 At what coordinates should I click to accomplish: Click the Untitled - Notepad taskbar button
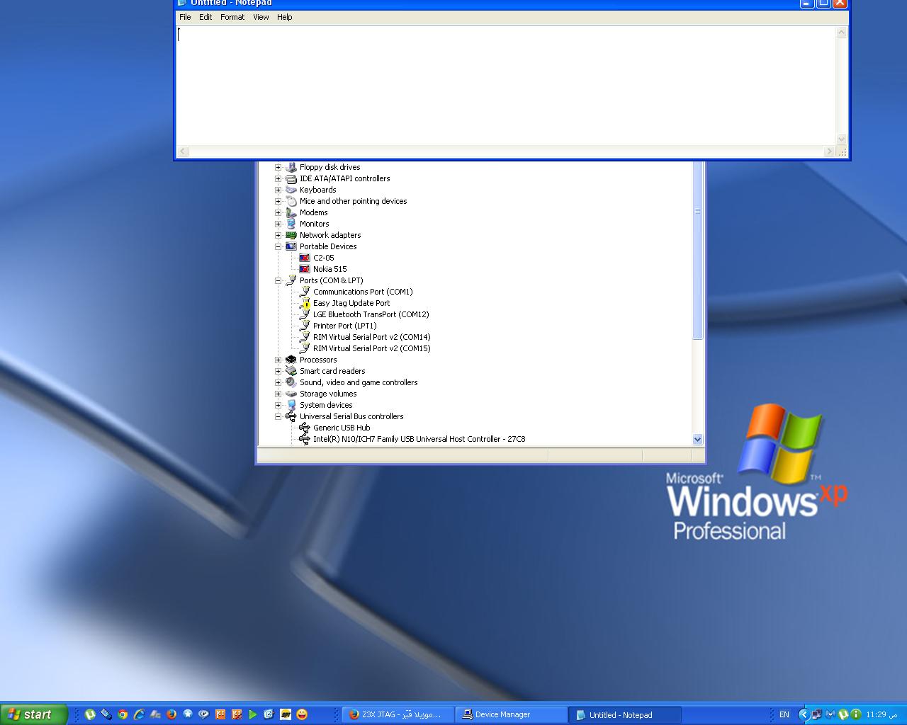click(625, 714)
